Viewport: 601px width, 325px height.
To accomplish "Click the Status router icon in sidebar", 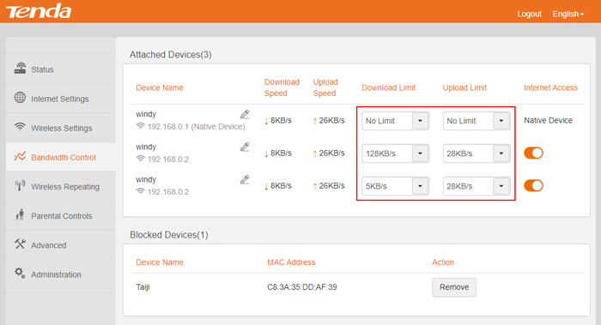I will click(x=20, y=69).
